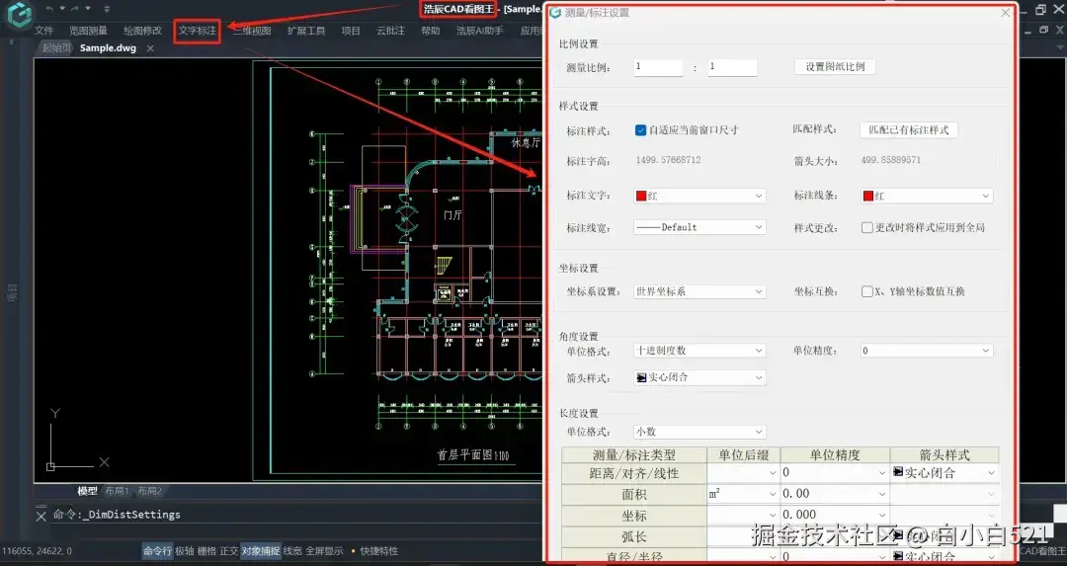This screenshot has height=566, width=1067.
Task: Open 单位精度 0.000 dropdown in 坐标 row
Action: [x=835, y=515]
